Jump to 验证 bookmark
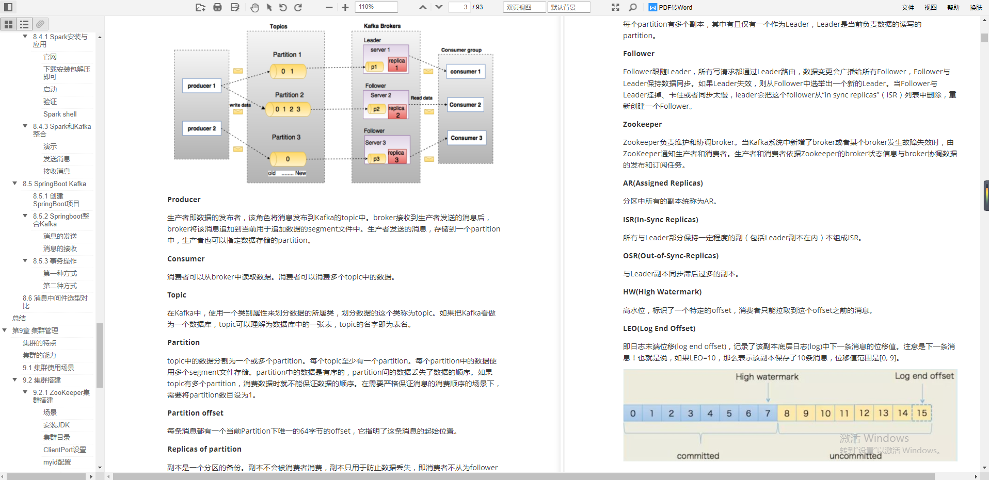Screen dimensions: 989x480 [50, 102]
